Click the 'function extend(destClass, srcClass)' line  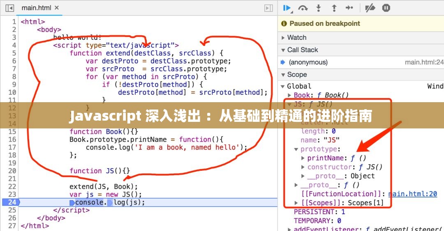[x=146, y=53]
